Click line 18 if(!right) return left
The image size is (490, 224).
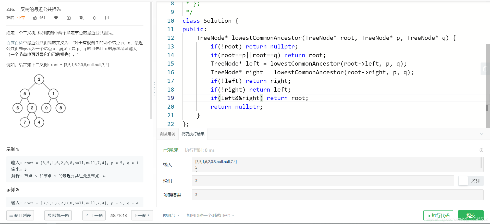pos(250,90)
